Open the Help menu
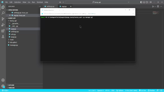The height and width of the screenshot is (92, 164). pos(46,2)
